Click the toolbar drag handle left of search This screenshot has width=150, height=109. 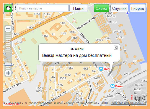[x=16, y=8]
